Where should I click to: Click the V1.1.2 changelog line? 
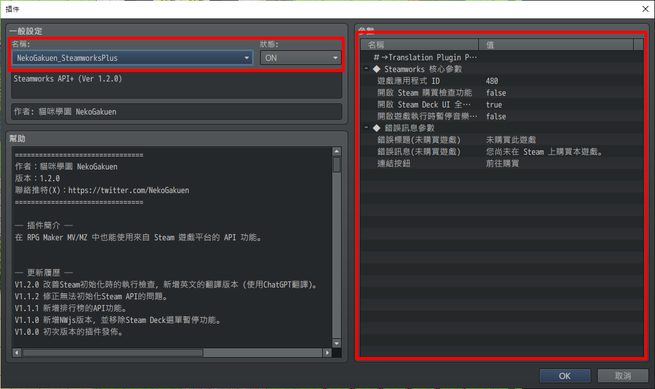point(92,296)
